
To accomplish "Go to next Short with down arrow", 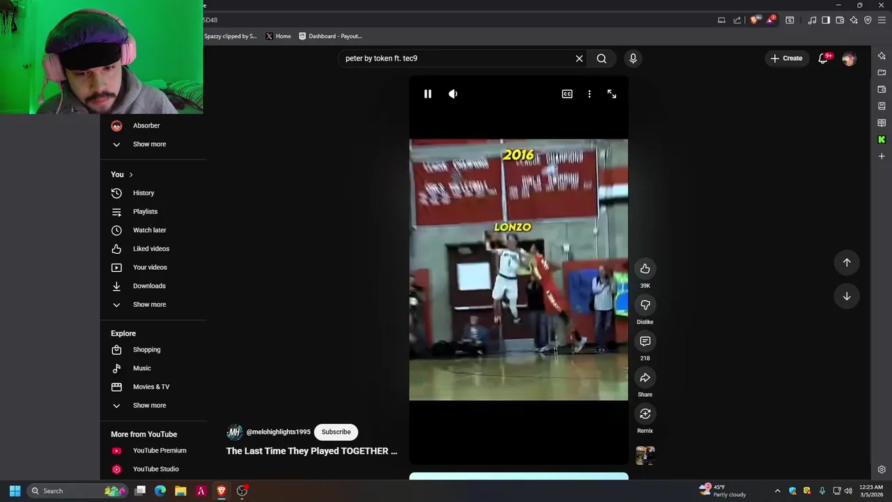I will pos(847,296).
